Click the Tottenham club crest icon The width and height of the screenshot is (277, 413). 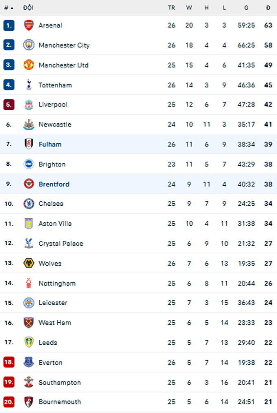tap(29, 85)
